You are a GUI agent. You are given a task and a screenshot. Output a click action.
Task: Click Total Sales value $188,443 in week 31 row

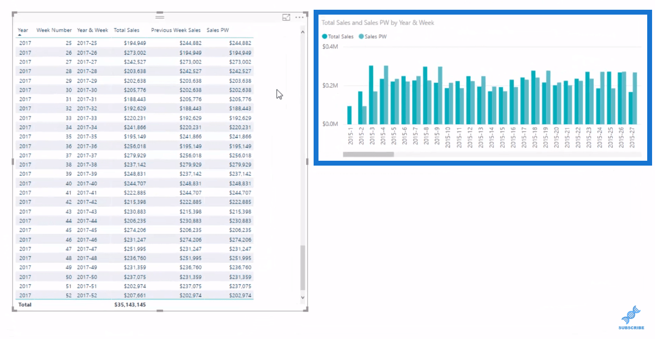click(135, 99)
